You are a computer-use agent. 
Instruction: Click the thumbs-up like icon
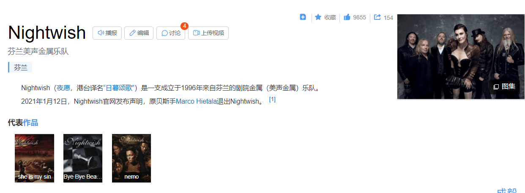click(347, 17)
